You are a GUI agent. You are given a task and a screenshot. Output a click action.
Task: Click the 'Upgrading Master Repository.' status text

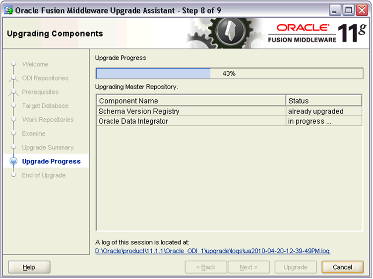136,87
